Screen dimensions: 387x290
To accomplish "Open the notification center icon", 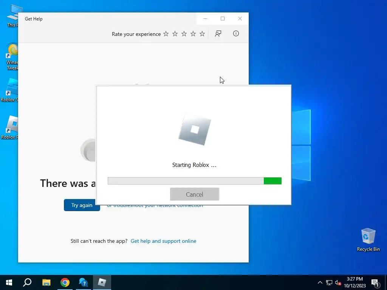I will click(375, 282).
